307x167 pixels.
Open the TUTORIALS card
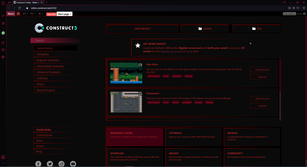(193, 137)
